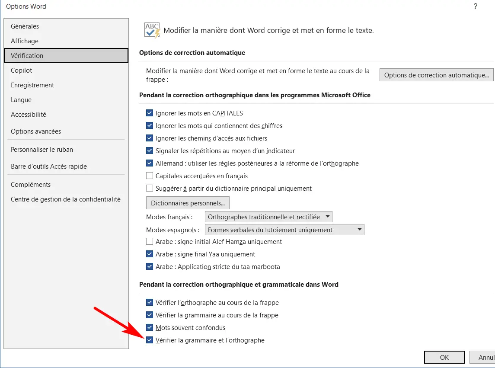Confirm settings with the OK button
Viewport: 495px width, 368px height.
click(x=444, y=357)
